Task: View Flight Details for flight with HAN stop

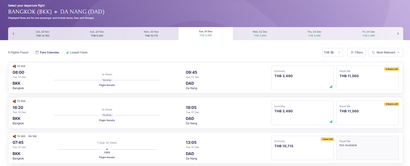Action: pos(107,157)
